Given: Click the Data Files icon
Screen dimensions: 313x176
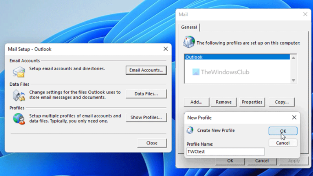Looking at the screenshot, I should tap(19, 95).
